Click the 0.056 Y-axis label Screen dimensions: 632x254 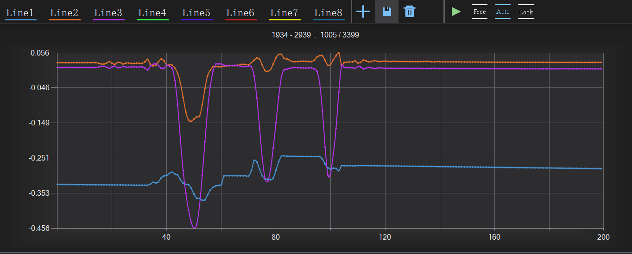tap(39, 53)
